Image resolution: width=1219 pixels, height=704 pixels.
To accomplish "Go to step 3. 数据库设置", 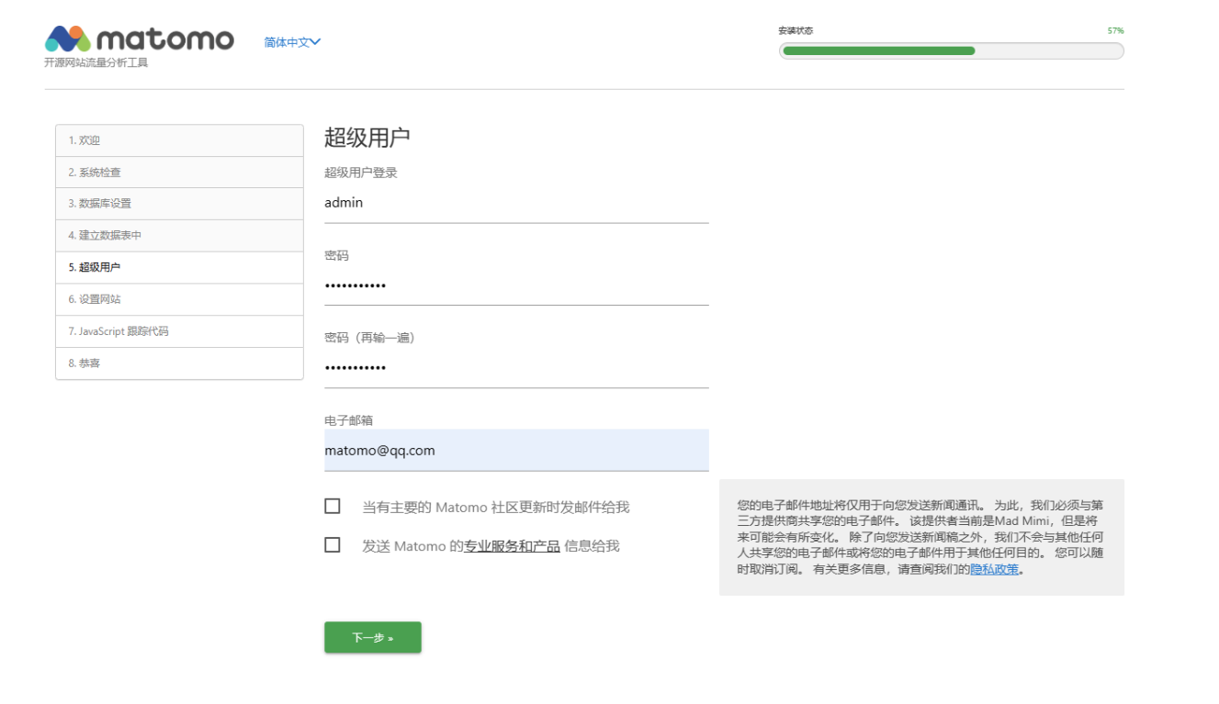I will click(x=179, y=204).
